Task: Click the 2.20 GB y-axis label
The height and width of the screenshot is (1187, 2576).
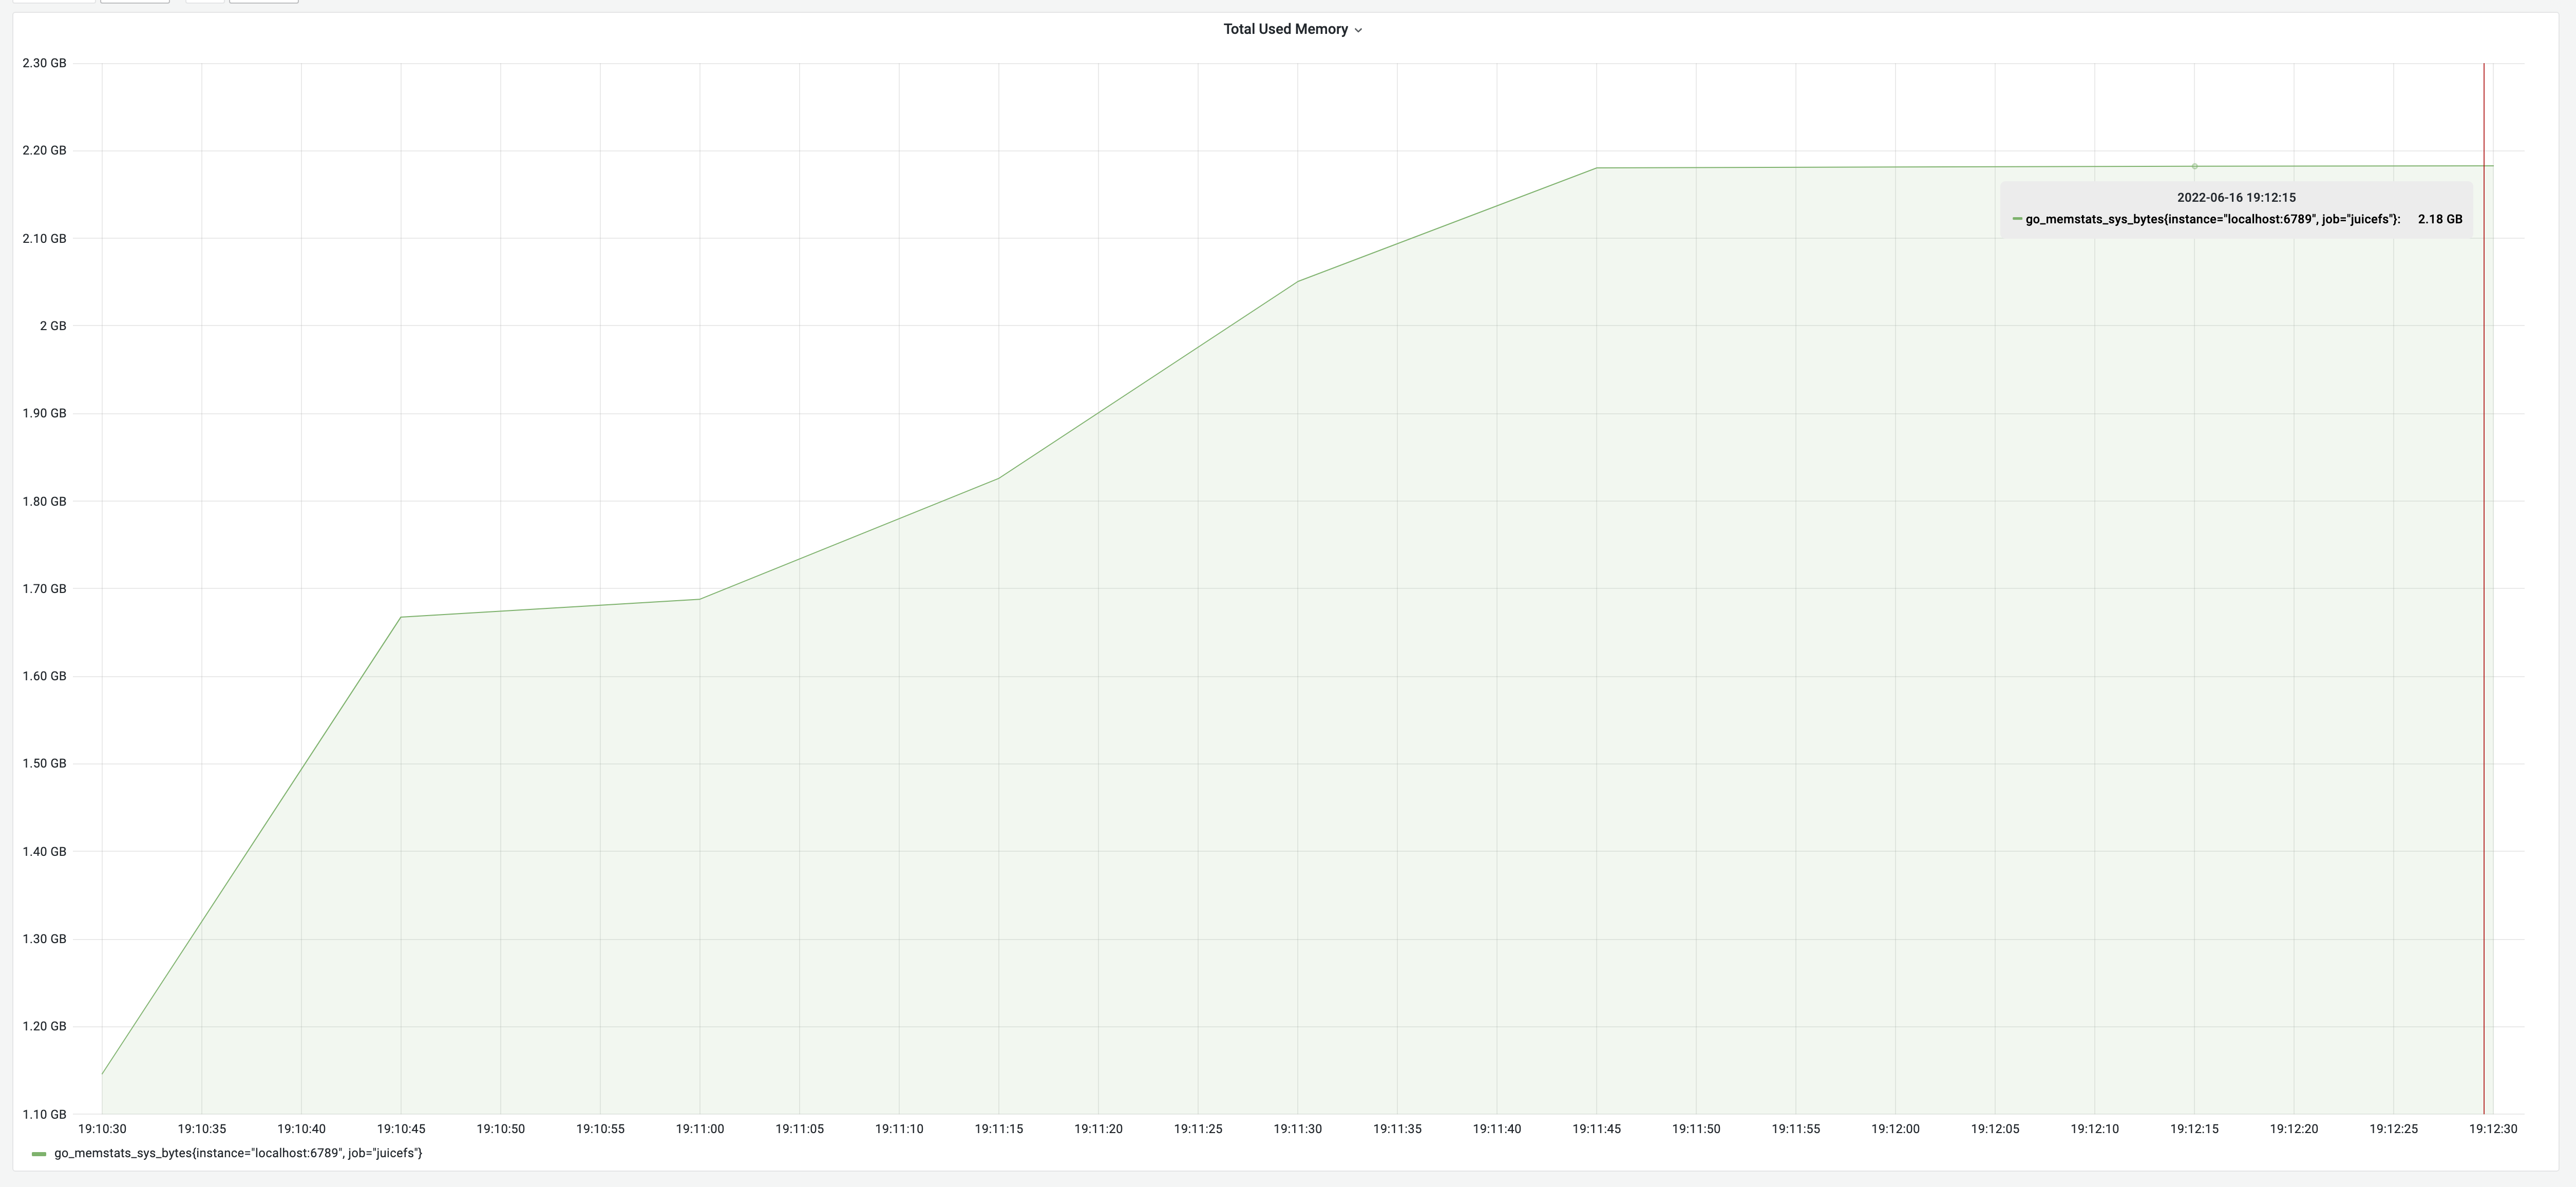Action: coord(44,151)
